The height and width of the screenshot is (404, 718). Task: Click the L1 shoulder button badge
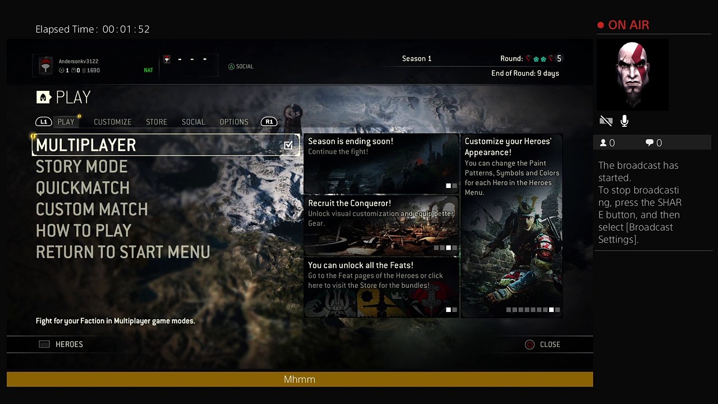(44, 122)
